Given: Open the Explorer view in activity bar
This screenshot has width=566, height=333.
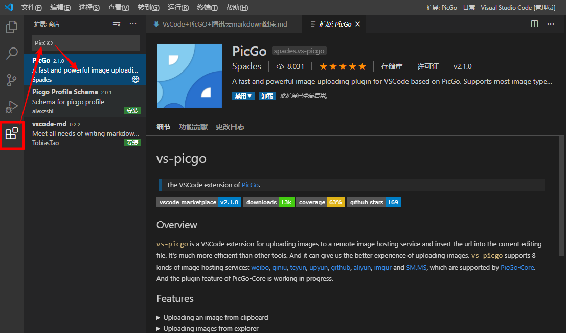Looking at the screenshot, I should coord(12,27).
